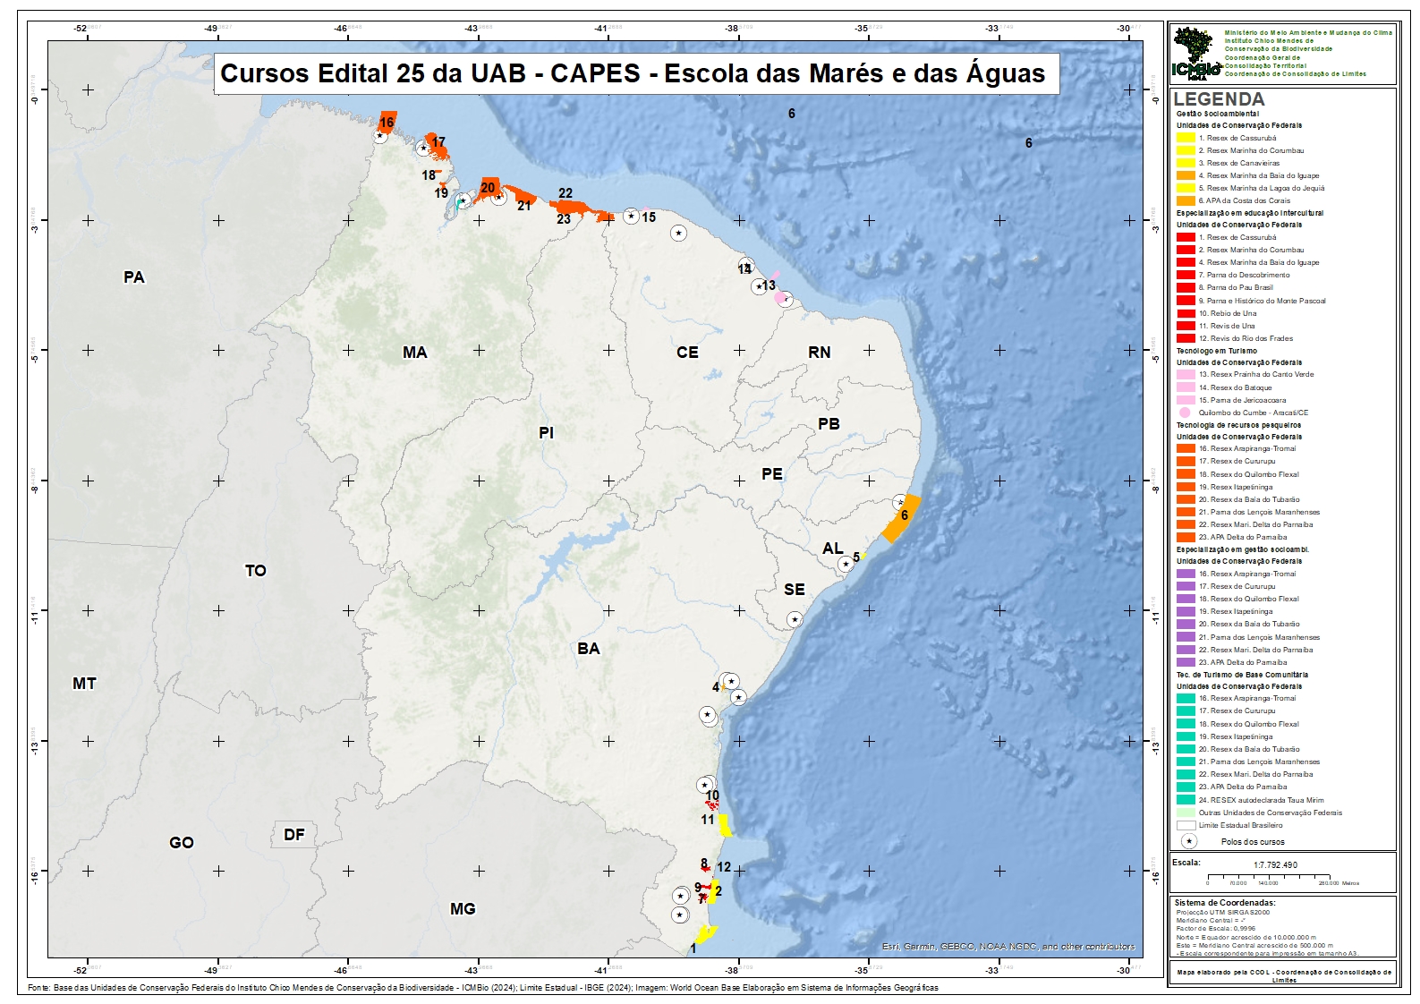Select the pink Quilombo do Cumbe circle symbol

1186,413
